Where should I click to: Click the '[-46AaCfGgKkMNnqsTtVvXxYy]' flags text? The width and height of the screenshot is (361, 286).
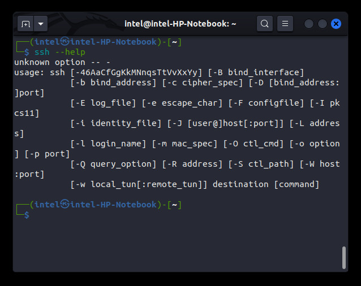pos(136,73)
